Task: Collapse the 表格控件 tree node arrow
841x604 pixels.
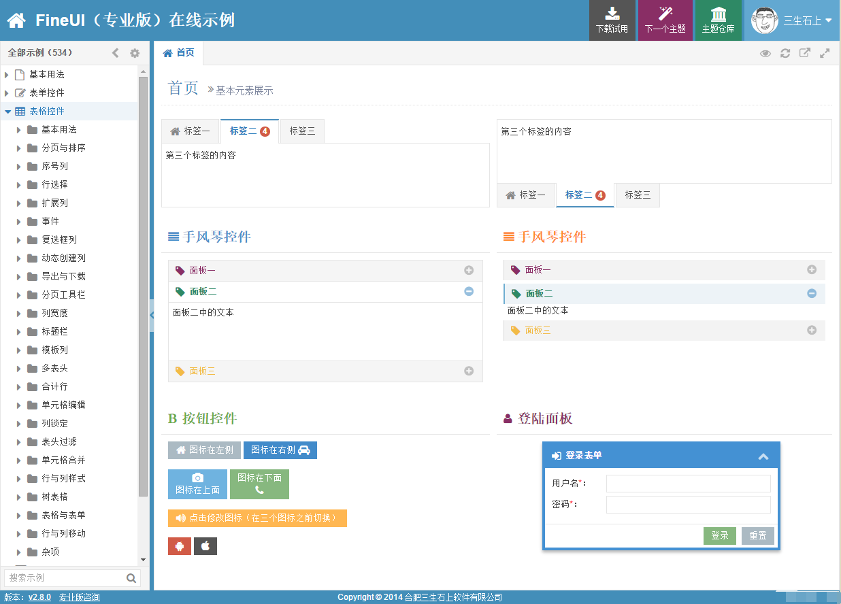Action: click(7, 111)
